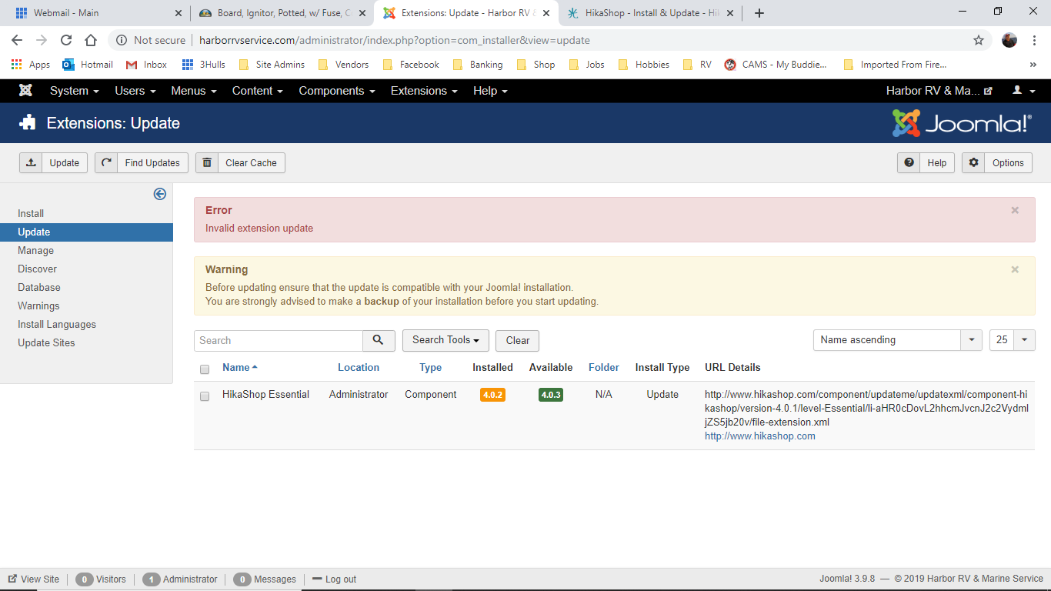Image resolution: width=1051 pixels, height=591 pixels.
Task: Bookmark this page with star icon
Action: point(979,40)
